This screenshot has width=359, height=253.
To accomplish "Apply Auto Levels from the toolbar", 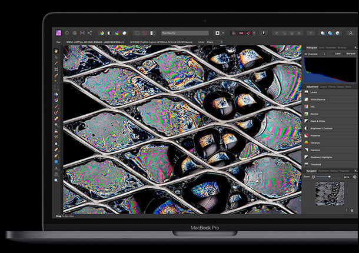I will tap(102, 33).
